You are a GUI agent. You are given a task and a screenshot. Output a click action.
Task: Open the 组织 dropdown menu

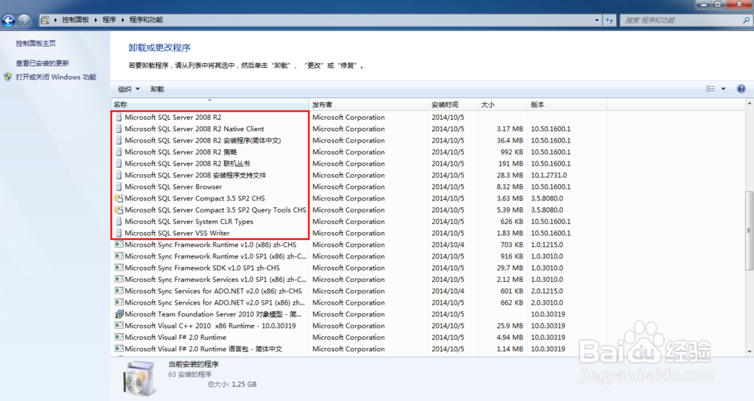[x=129, y=89]
